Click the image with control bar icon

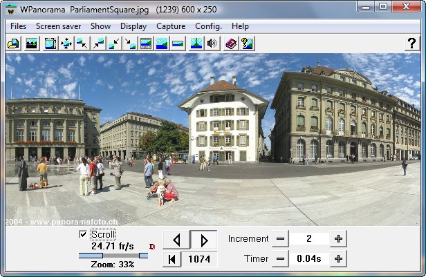[146, 44]
